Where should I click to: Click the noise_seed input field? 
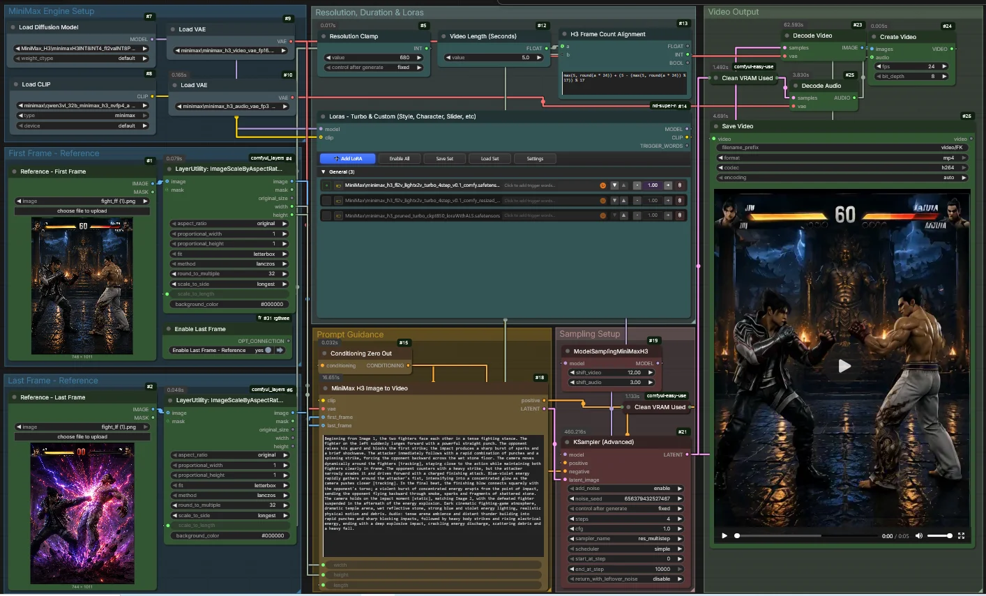click(625, 499)
